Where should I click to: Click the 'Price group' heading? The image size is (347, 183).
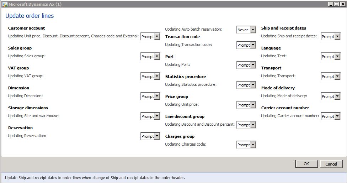click(177, 96)
